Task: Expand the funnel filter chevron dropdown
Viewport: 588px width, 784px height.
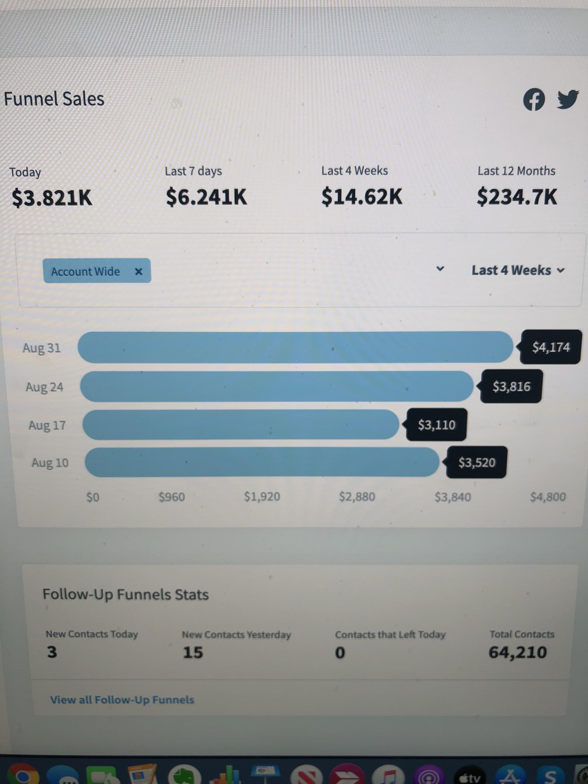Action: [440, 269]
